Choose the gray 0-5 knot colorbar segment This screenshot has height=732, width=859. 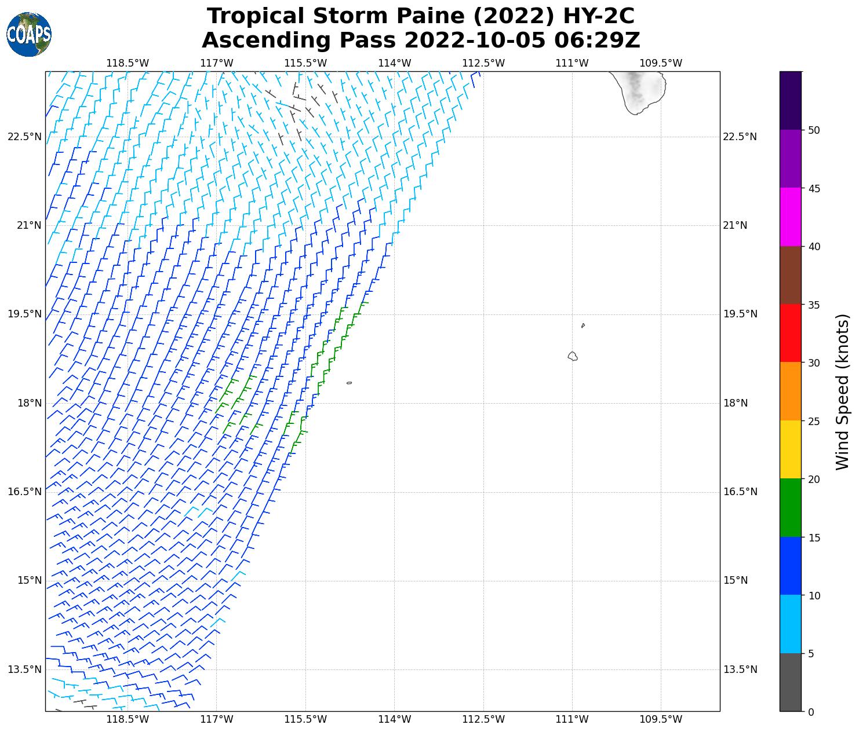pyautogui.click(x=791, y=682)
